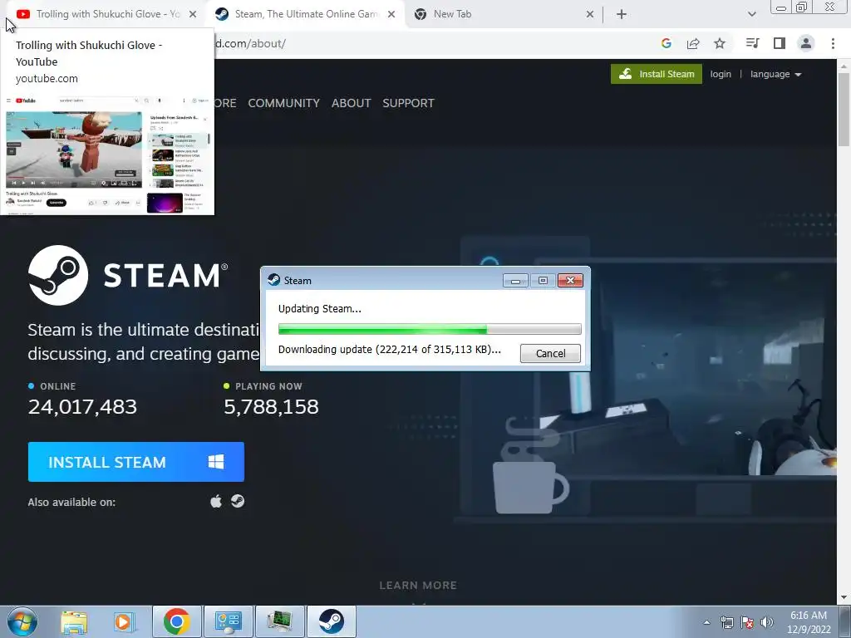Image resolution: width=851 pixels, height=638 pixels.
Task: Click the volume speaker tray icon
Action: (x=767, y=622)
